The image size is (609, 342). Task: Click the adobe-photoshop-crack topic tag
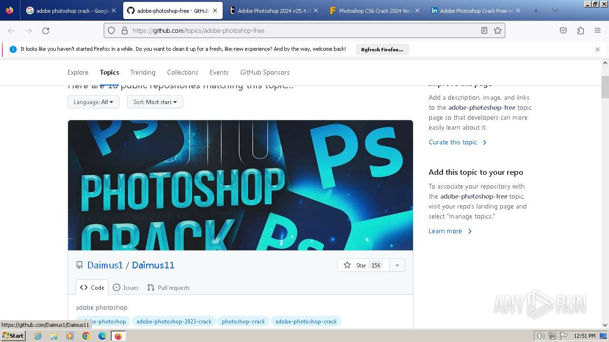[306, 322]
